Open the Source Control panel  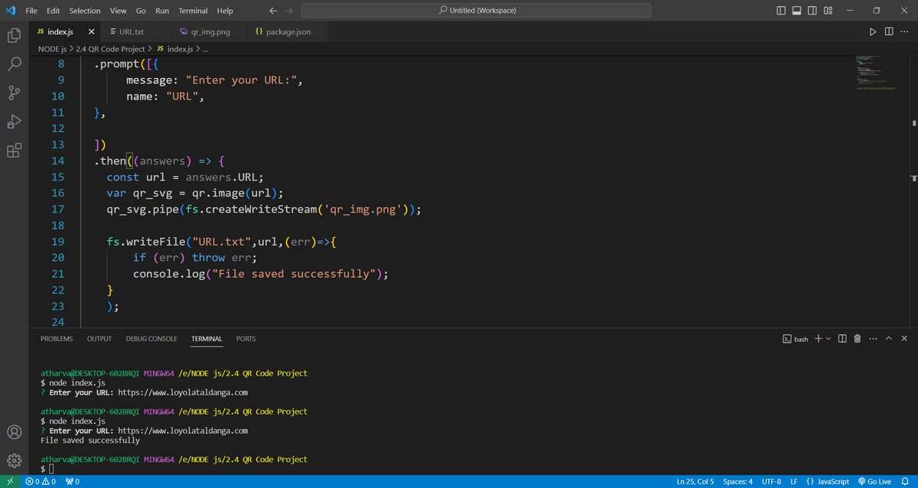pos(14,93)
